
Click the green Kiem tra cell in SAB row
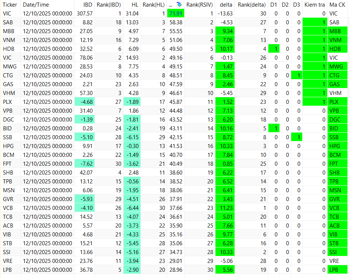pos(315,22)
